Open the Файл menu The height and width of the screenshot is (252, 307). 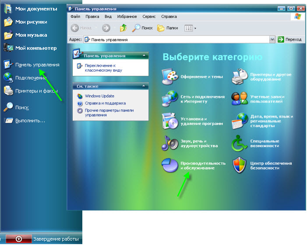pyautogui.click(x=75, y=17)
